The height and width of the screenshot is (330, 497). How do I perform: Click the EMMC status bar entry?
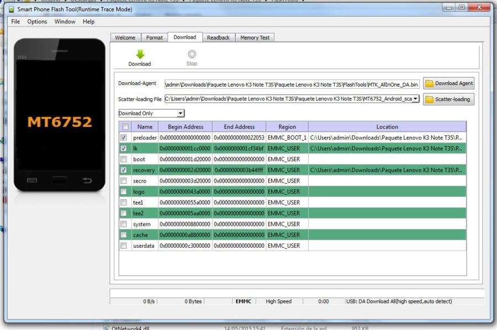click(x=244, y=301)
